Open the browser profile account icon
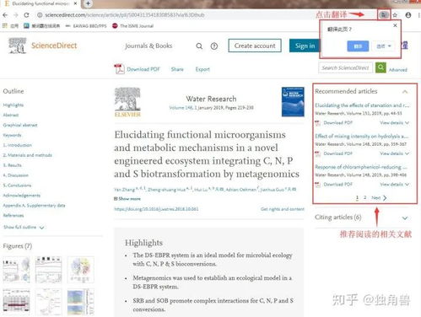This screenshot has height=317, width=421. coord(408,15)
